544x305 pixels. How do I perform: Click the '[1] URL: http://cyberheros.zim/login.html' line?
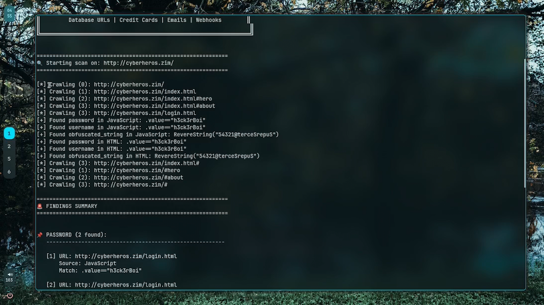pyautogui.click(x=112, y=256)
